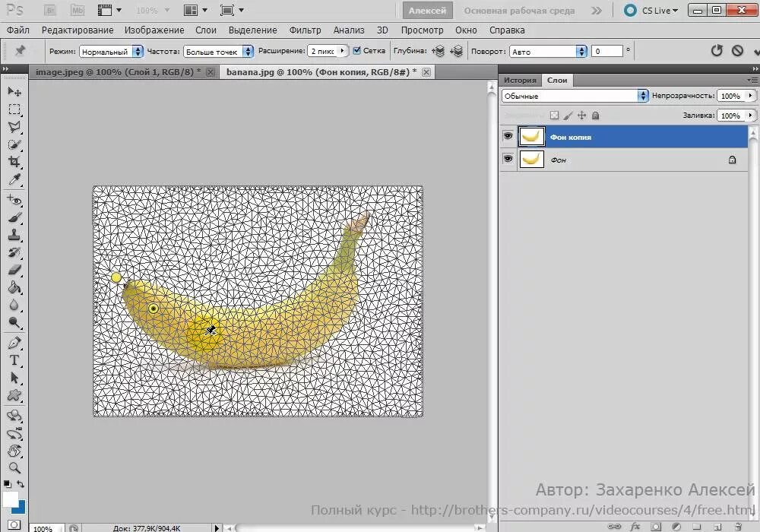Click the remove all pins reset arrow
The image size is (760, 532).
coord(716,51)
